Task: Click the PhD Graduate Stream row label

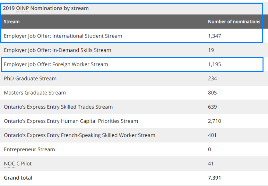Action: 30,78
